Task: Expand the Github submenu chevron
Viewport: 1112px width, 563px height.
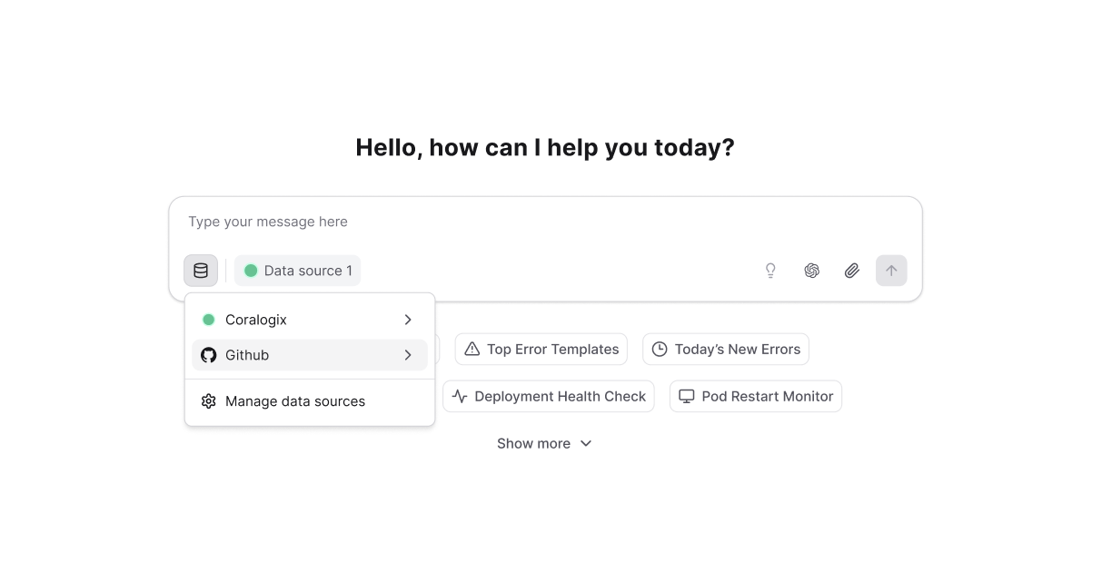Action: (x=408, y=355)
